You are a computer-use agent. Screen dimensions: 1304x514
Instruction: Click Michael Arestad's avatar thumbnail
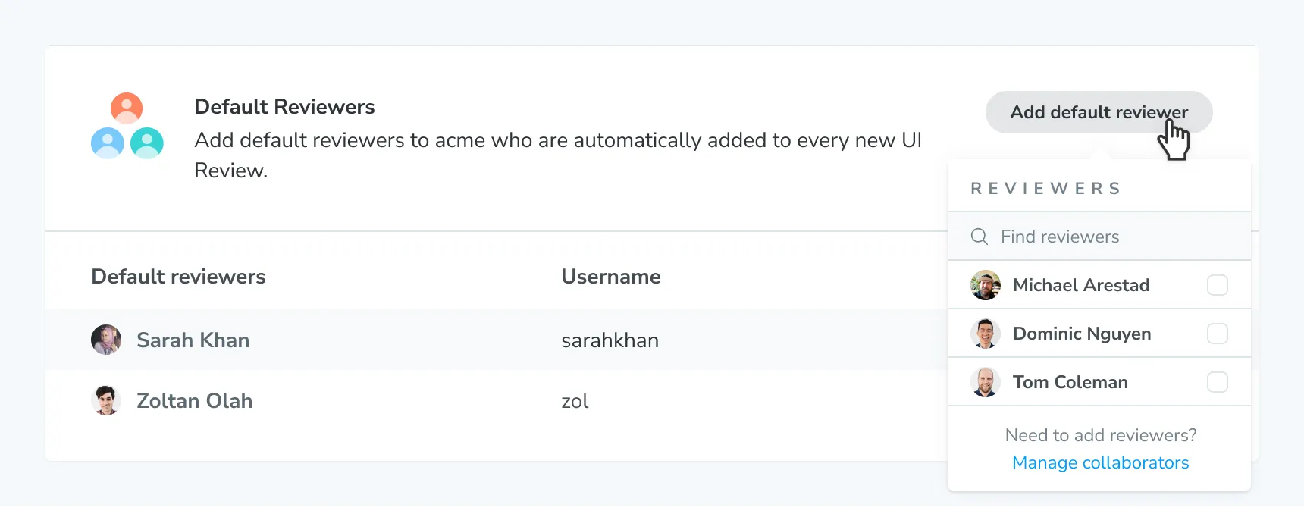[986, 285]
